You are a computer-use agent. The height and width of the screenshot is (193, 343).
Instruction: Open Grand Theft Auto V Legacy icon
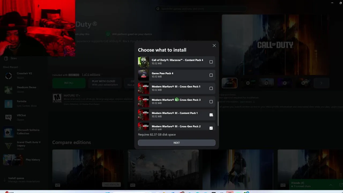click(x=9, y=146)
